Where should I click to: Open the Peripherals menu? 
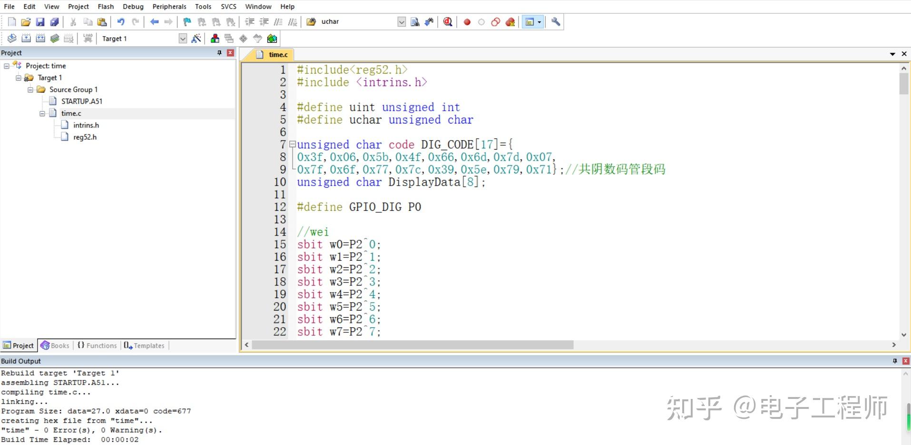click(169, 6)
